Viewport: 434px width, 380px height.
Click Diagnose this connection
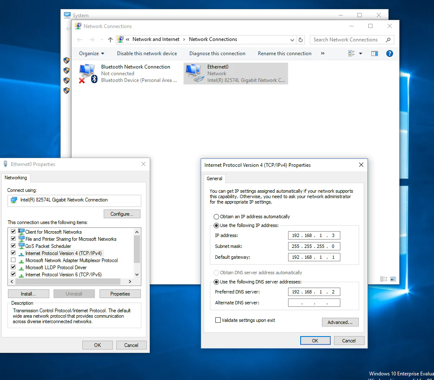217,54
